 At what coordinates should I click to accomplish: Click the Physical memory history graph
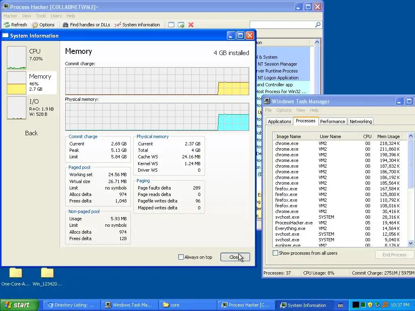tap(157, 117)
